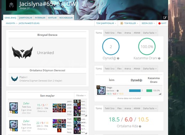Open the Tüm Şampiyonlar dropdown
Screen dimensions: 185x135
[106, 23]
